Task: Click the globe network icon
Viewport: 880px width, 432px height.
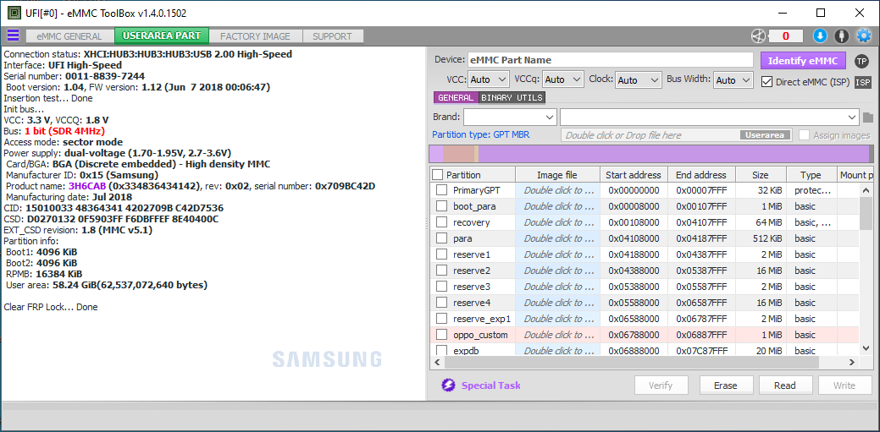Action: [x=758, y=36]
